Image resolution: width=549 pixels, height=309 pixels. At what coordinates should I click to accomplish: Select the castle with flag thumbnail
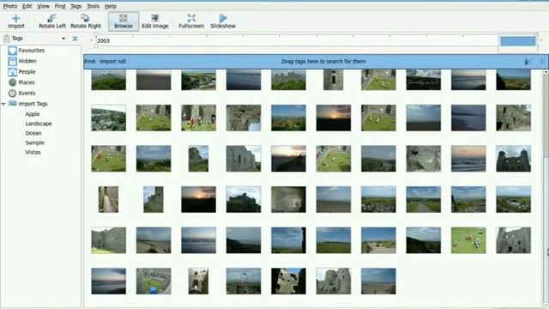tap(244, 282)
